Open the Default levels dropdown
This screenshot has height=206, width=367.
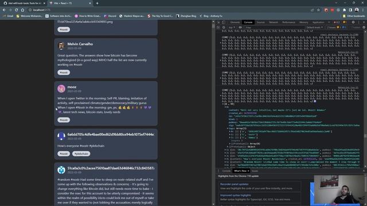[315, 27]
